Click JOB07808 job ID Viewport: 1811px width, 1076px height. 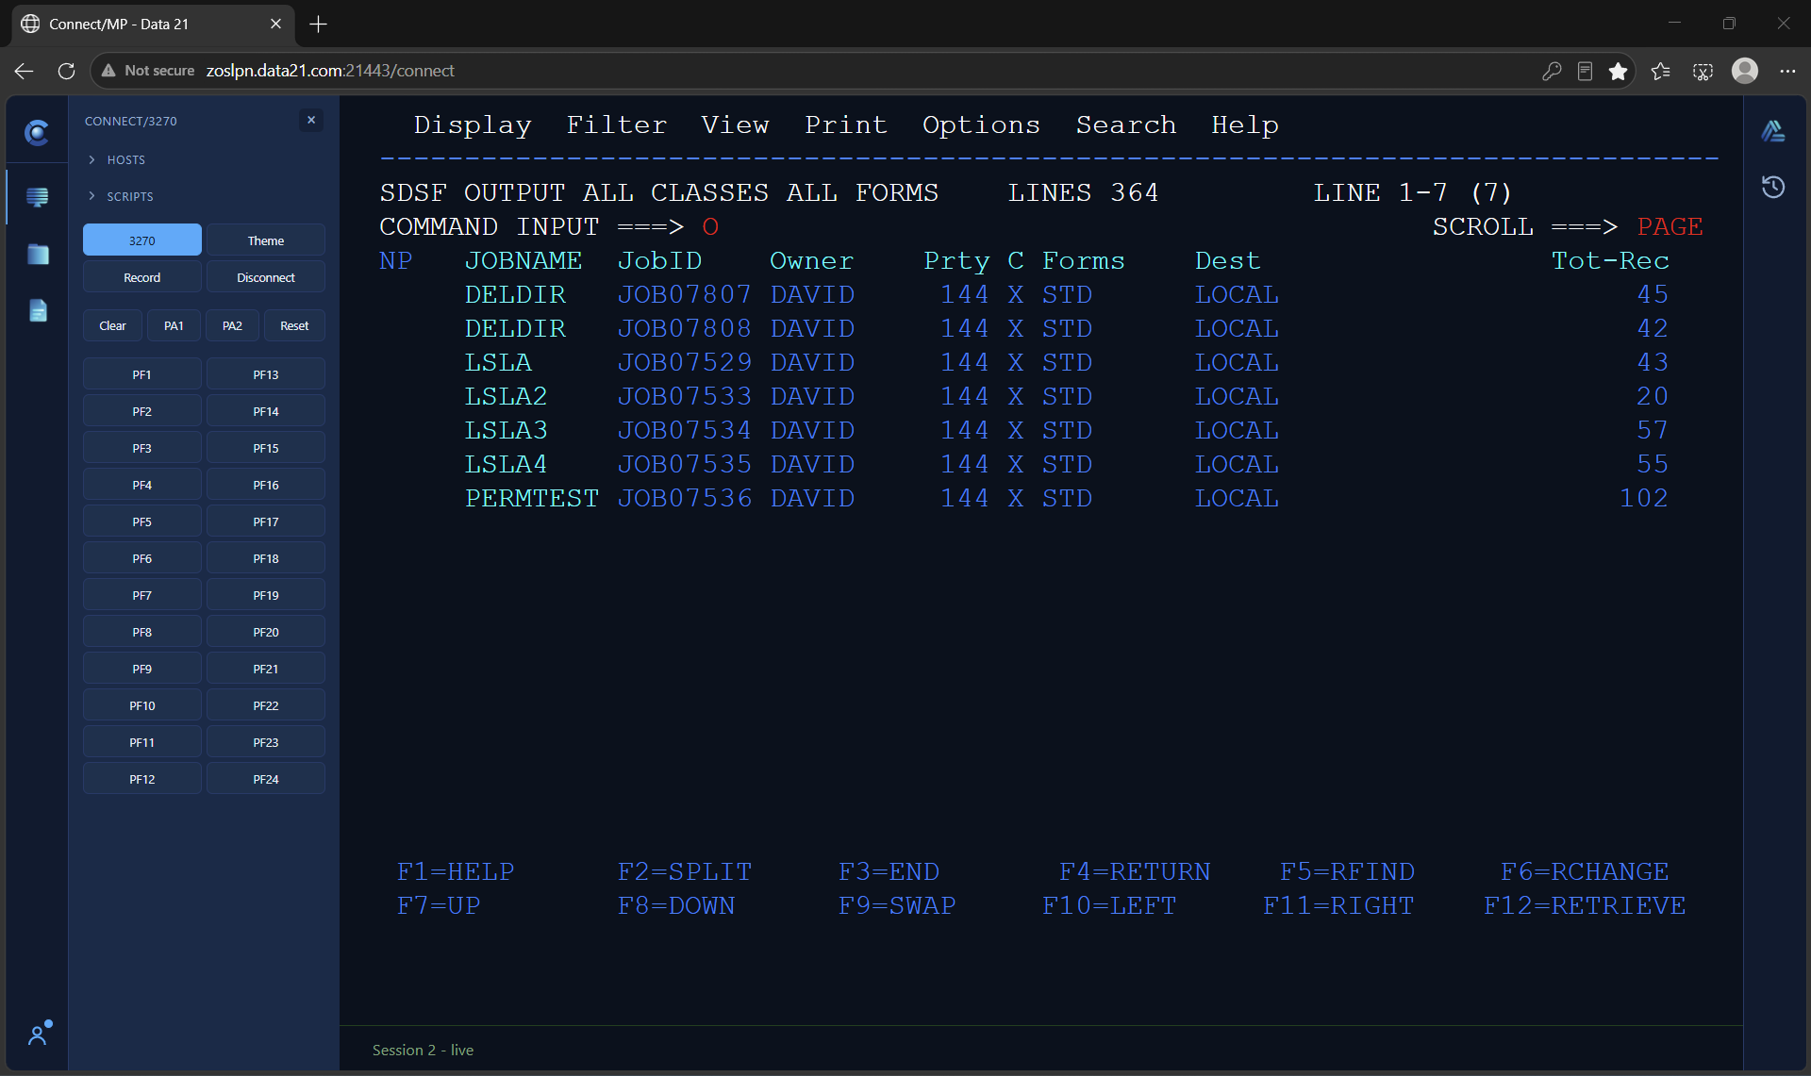pyautogui.click(x=685, y=329)
